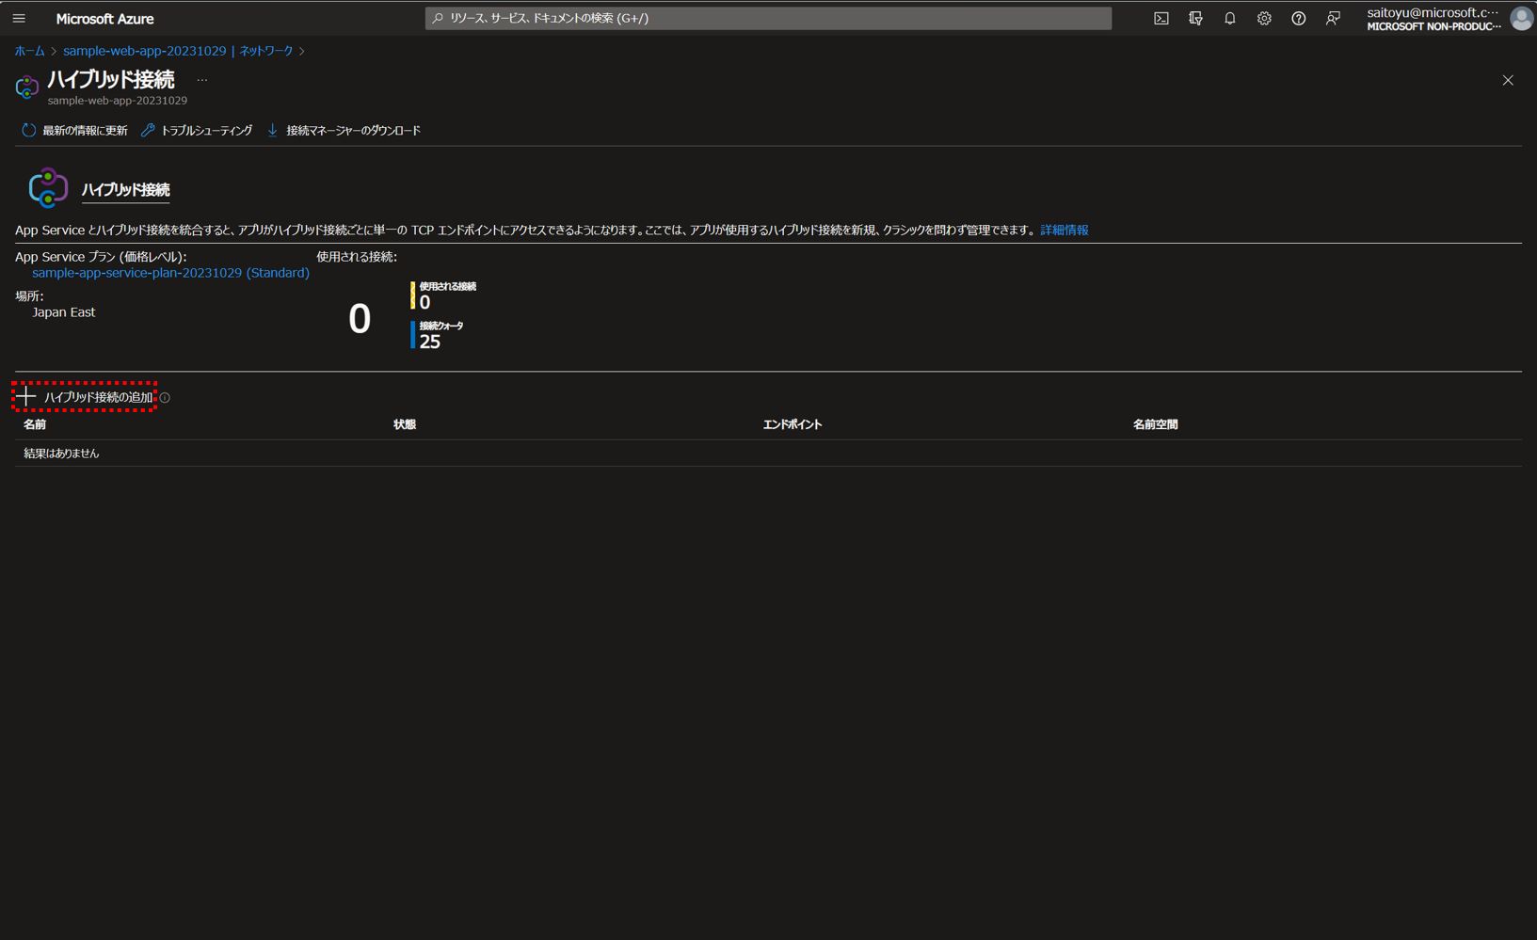Viewport: 1537px width, 940px height.
Task: Sort by 状態 column header
Action: [x=405, y=424]
